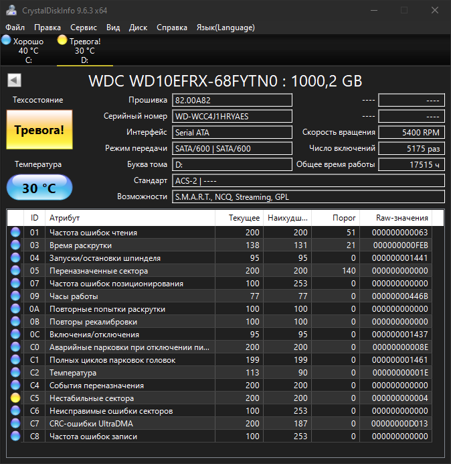
Task: Click the status orb in row 05
Action: (x=15, y=270)
